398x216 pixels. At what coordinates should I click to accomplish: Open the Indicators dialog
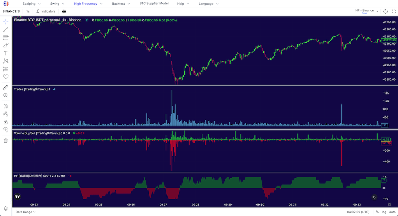46,11
